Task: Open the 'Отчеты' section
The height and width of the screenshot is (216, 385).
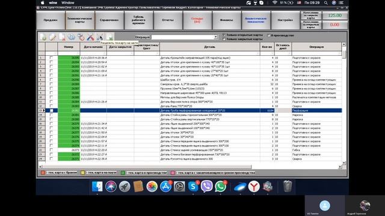Action: point(168,20)
